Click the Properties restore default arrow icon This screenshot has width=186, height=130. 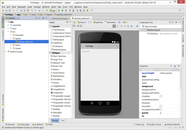click(x=175, y=66)
